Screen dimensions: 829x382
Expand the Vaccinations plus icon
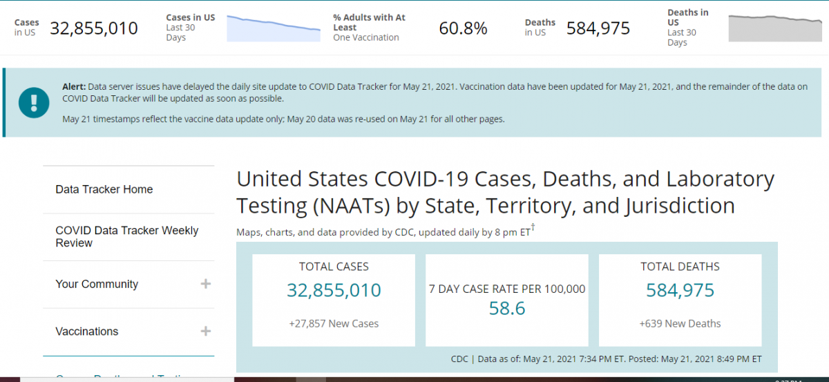tap(205, 332)
